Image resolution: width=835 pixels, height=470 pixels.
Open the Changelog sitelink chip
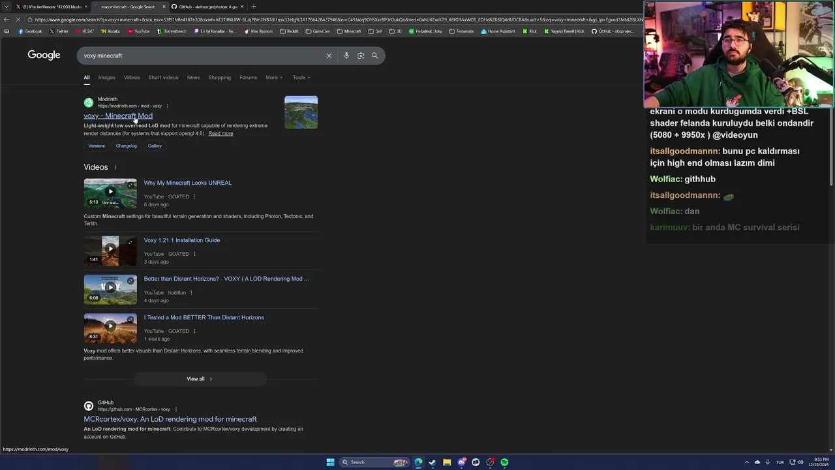click(x=127, y=146)
